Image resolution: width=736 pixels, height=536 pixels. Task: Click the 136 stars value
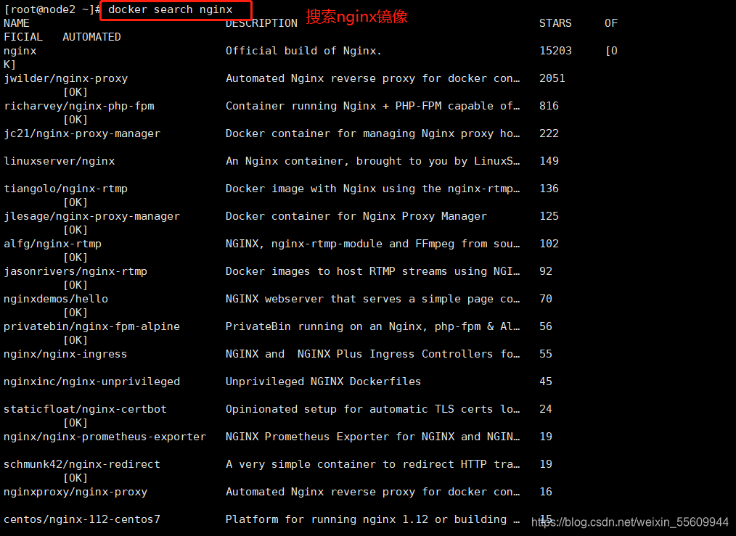pyautogui.click(x=549, y=189)
